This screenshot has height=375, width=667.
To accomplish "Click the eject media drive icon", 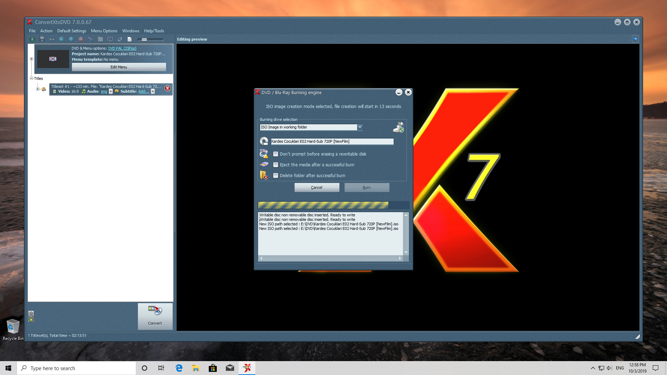I will click(264, 164).
